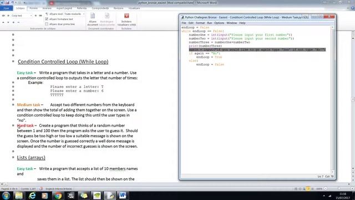355x200 pixels.
Task: Click the Word zoom slider handle
Action: (x=339, y=189)
